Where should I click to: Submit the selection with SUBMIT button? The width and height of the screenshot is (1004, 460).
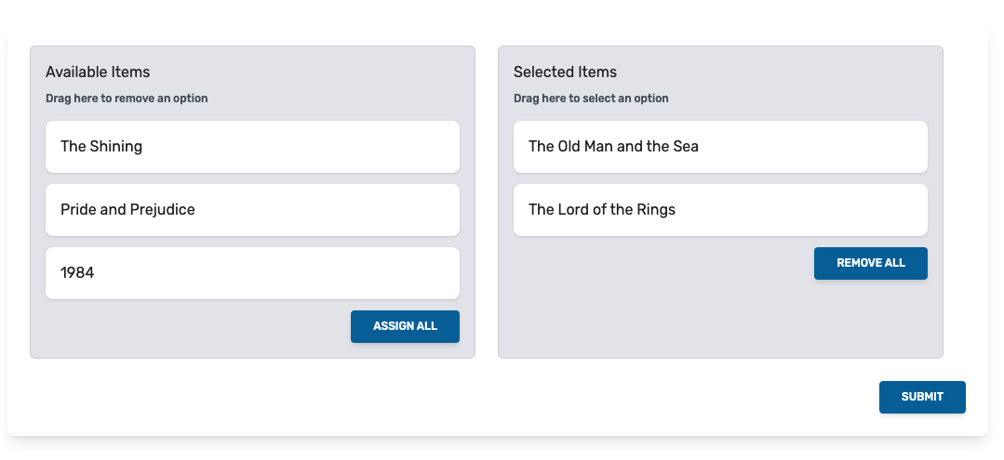922,398
